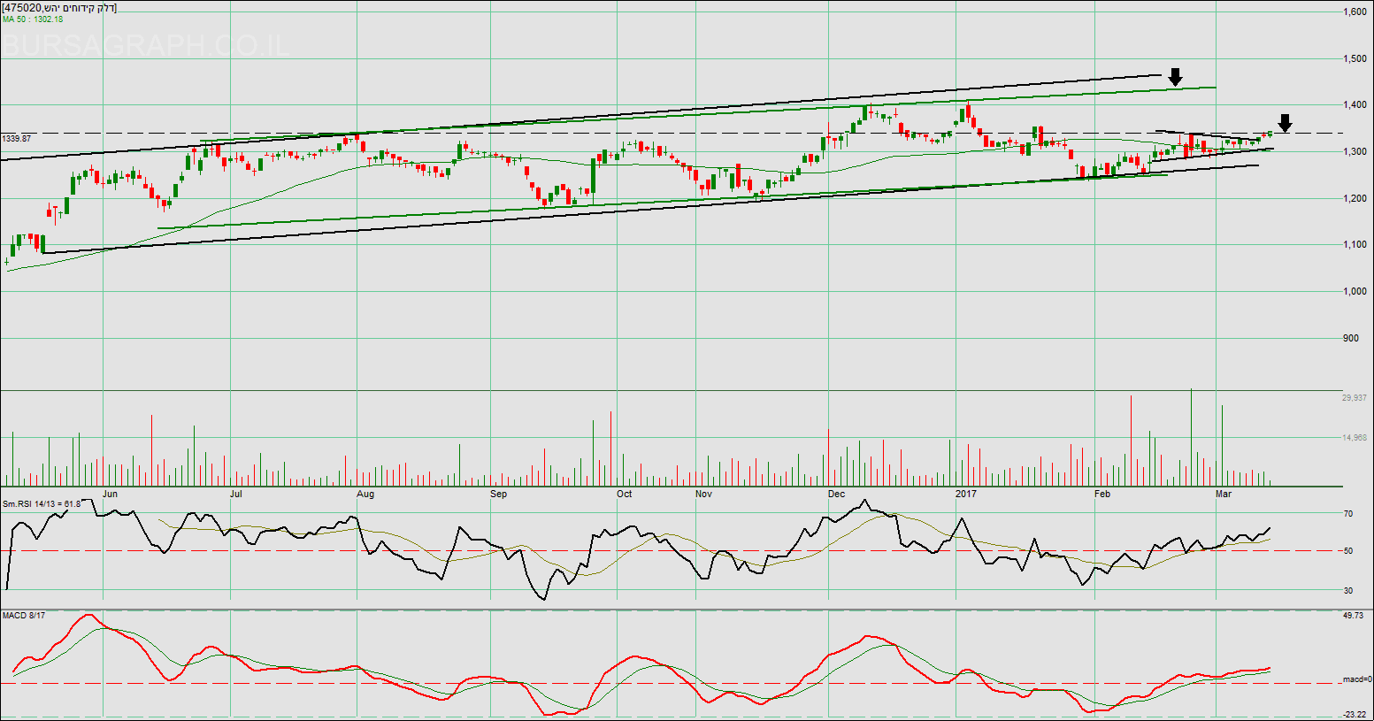Click the Aug month marker on time axis
The width and height of the screenshot is (1374, 721).
(365, 494)
